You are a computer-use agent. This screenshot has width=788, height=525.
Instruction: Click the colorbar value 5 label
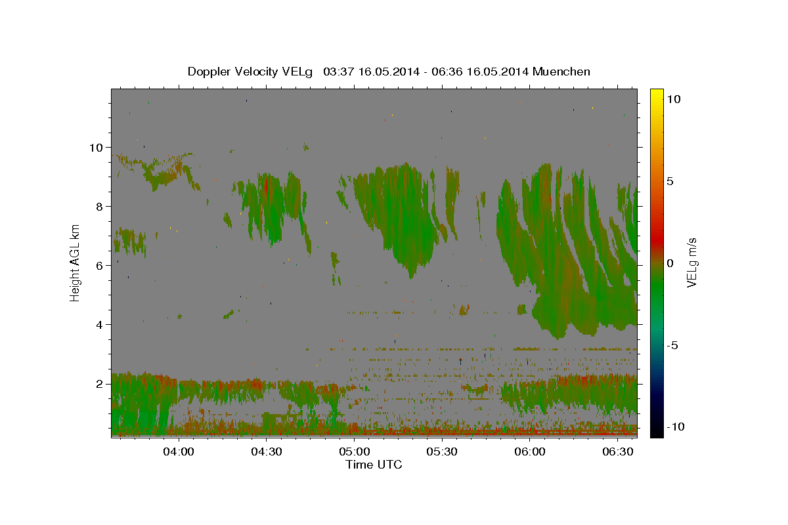670,181
